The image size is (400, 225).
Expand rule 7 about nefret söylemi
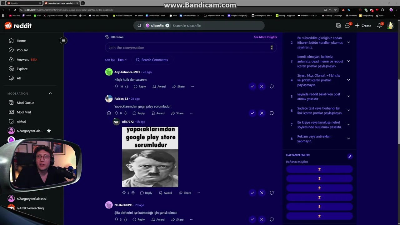pyautogui.click(x=348, y=124)
